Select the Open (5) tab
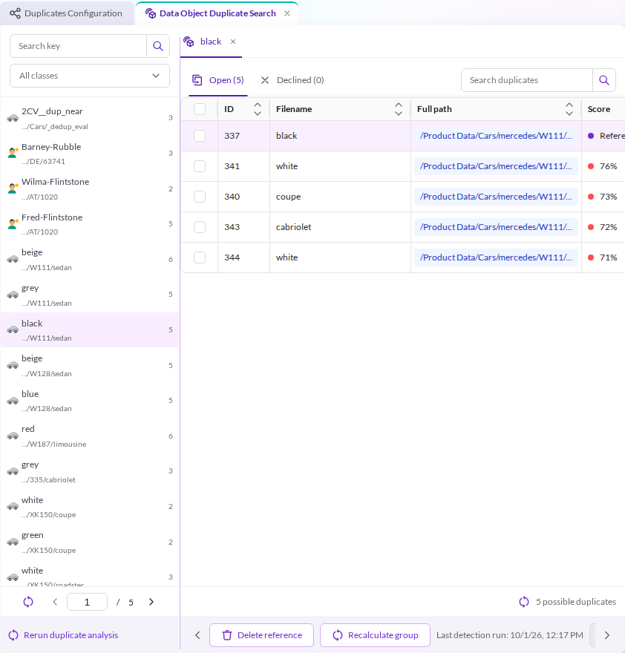This screenshot has width=625, height=653. [x=218, y=80]
